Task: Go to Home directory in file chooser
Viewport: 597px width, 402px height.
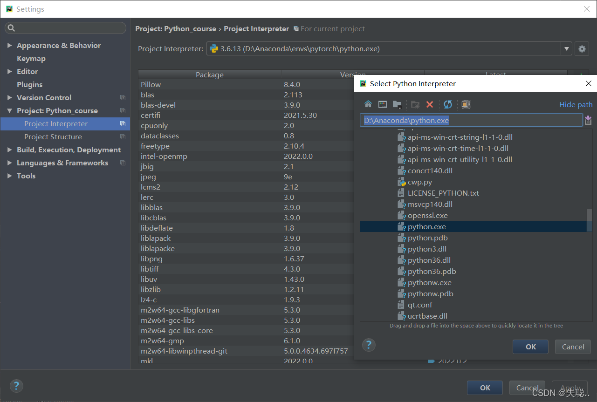Action: point(368,104)
